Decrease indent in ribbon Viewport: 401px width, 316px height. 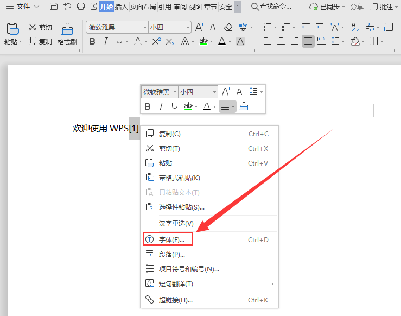pos(306,27)
